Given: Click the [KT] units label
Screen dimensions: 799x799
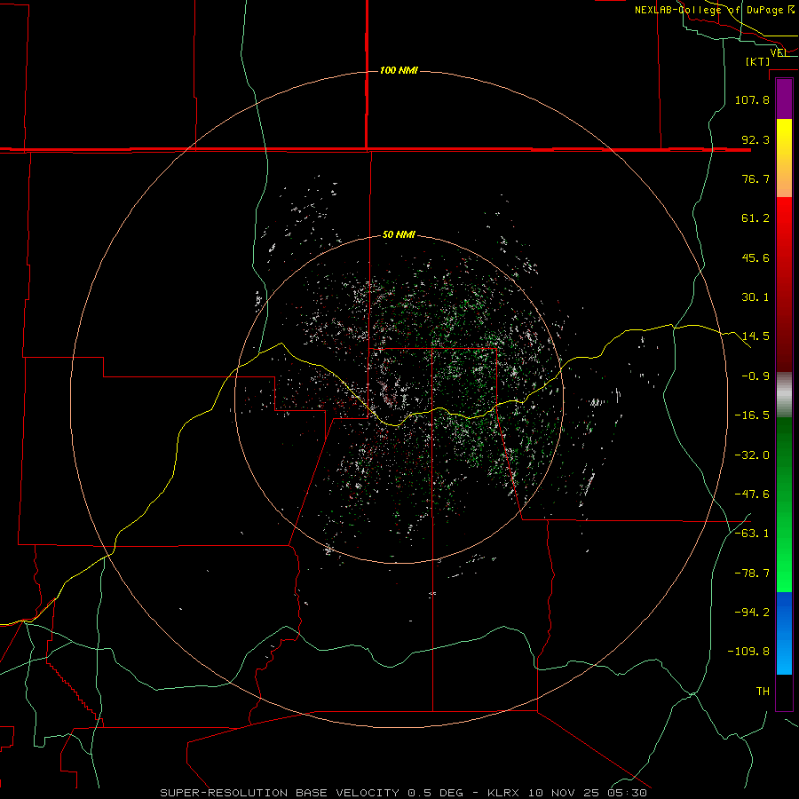Looking at the screenshot, I should [x=758, y=61].
